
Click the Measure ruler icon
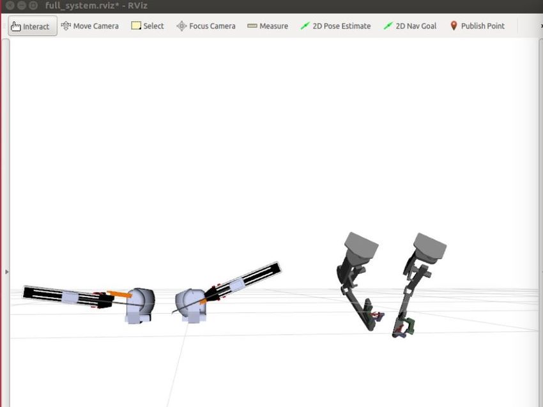pos(252,26)
